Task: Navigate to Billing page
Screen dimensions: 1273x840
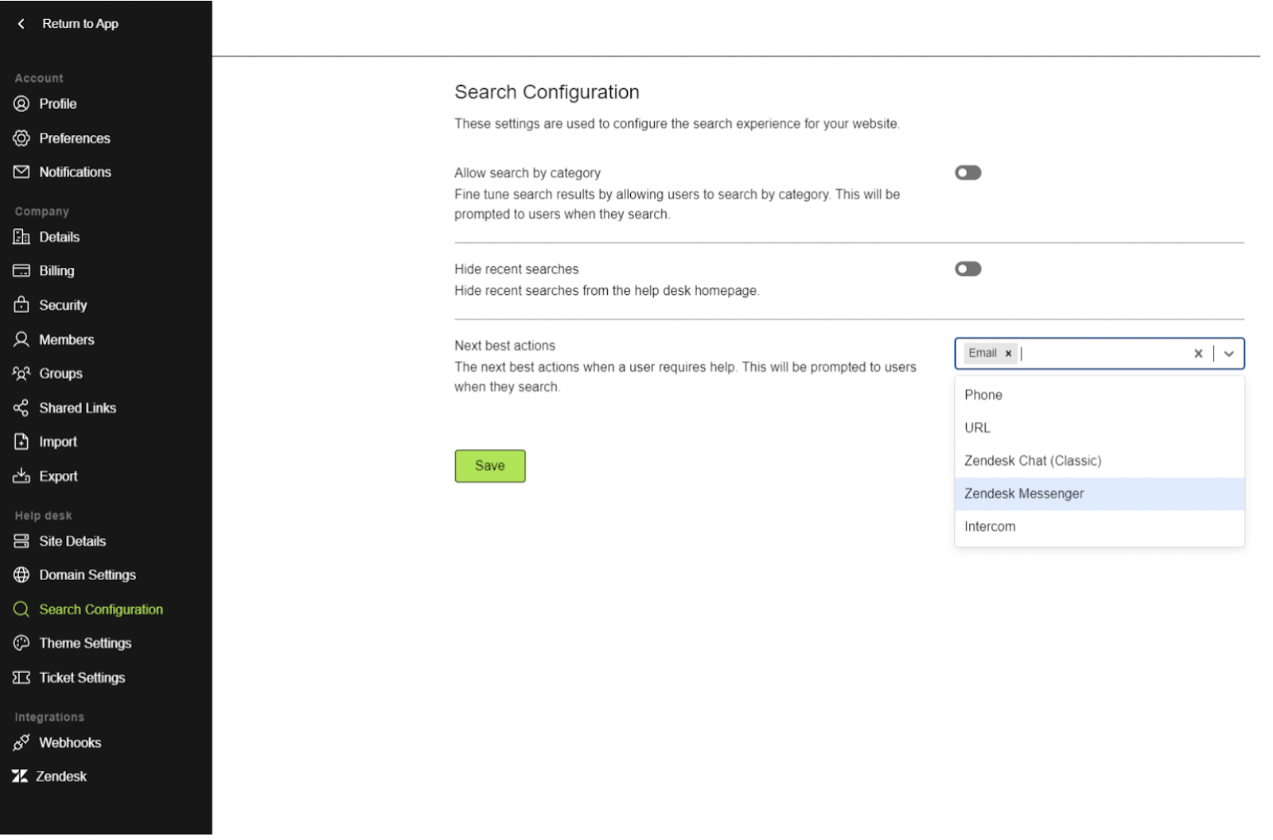Action: pyautogui.click(x=57, y=272)
